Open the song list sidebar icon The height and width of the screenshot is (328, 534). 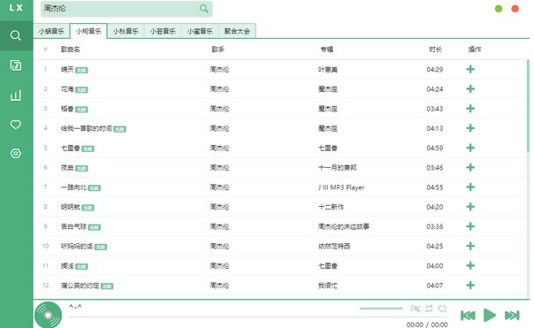point(16,65)
